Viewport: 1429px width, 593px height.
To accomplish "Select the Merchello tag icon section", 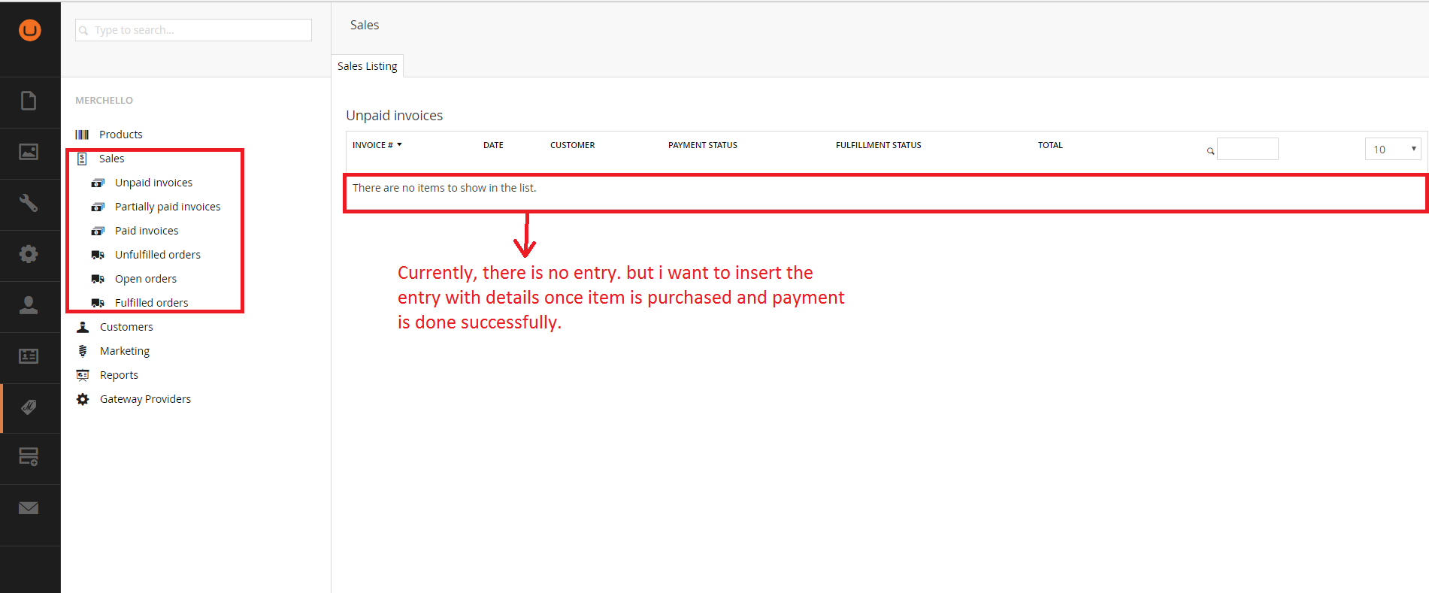I will 29,407.
